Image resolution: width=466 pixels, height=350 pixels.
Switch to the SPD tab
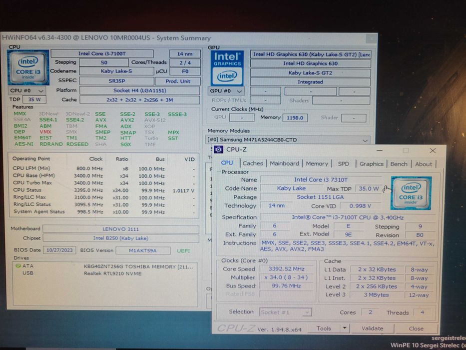[x=343, y=163]
